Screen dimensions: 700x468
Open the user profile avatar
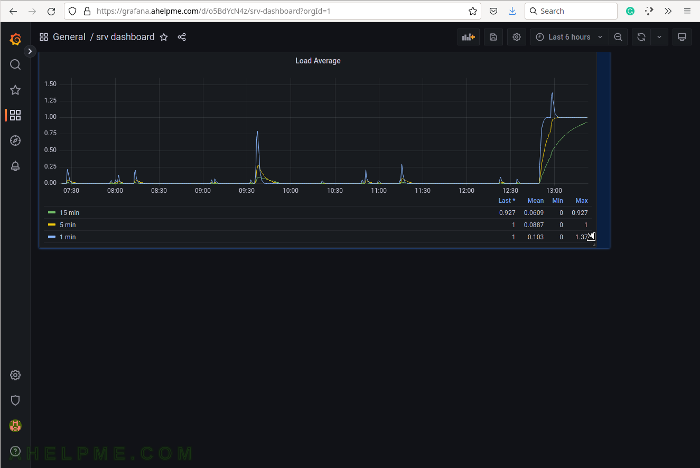point(15,425)
